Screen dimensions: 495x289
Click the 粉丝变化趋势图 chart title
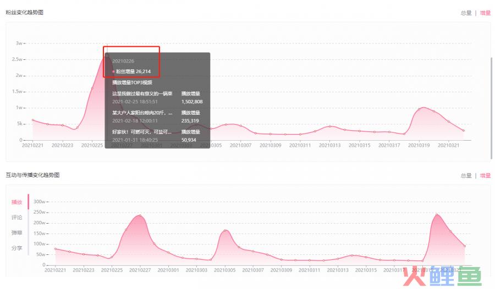point(25,12)
